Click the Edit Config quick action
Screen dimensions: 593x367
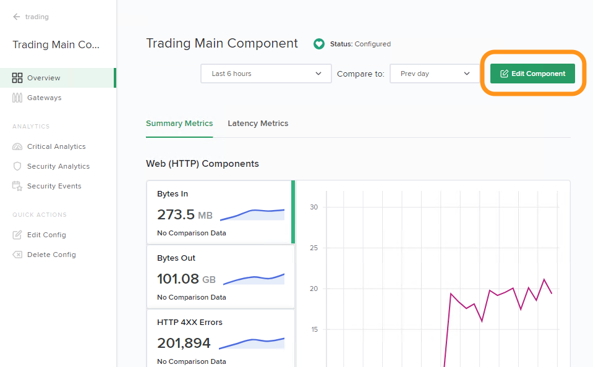[58, 235]
